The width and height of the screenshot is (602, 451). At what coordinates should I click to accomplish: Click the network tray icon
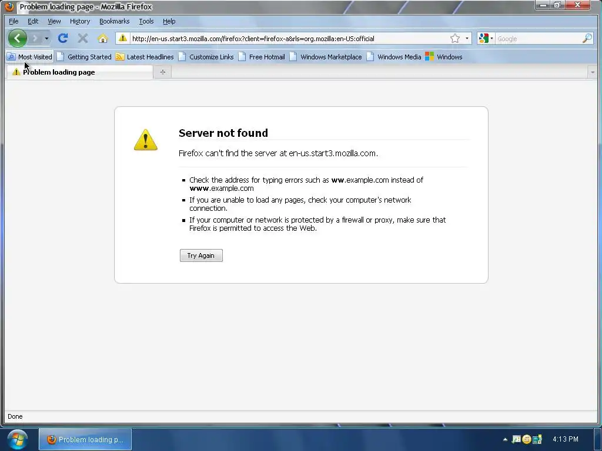pyautogui.click(x=537, y=439)
